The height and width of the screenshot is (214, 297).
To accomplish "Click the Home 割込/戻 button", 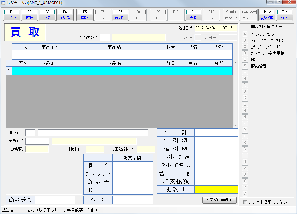I will point(267,15).
